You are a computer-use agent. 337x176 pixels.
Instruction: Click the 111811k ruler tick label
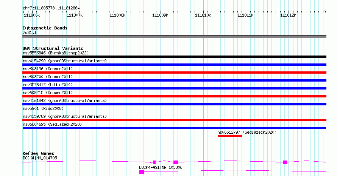(245, 15)
